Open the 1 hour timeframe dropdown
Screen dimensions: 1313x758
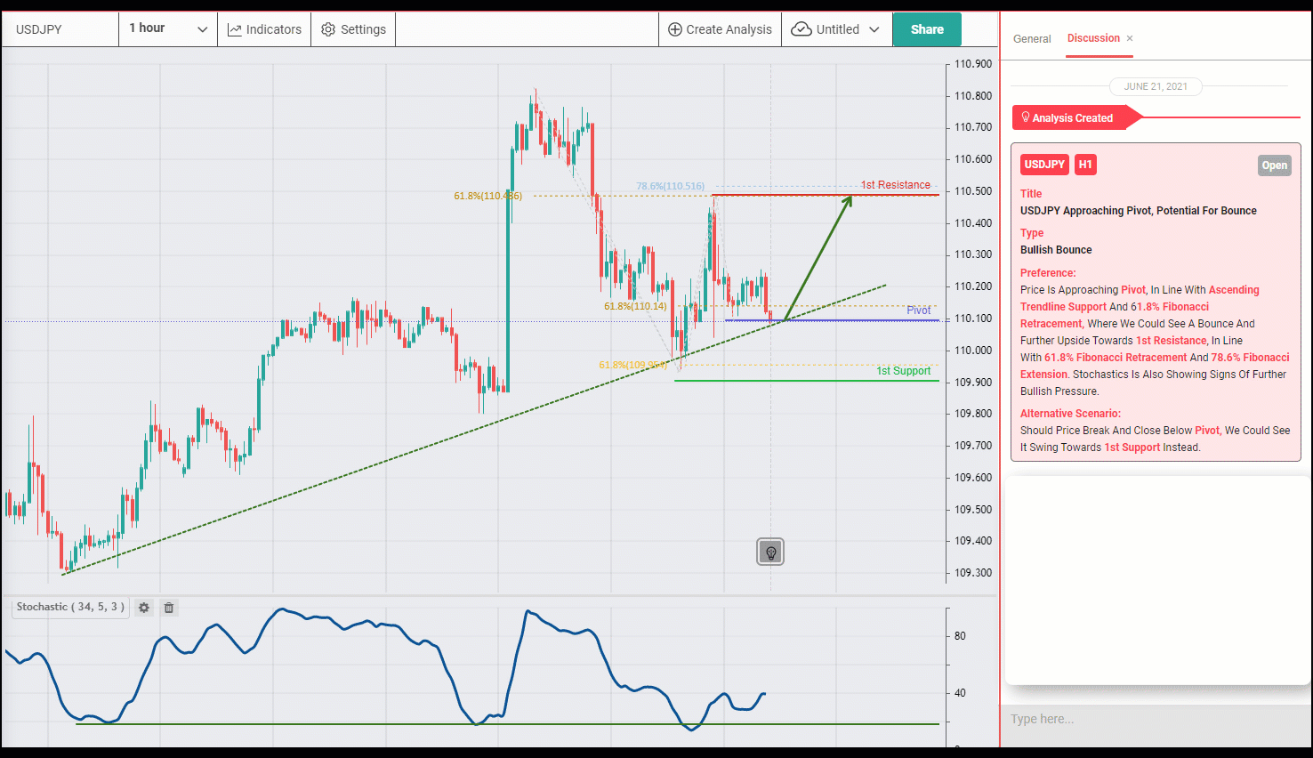(168, 29)
